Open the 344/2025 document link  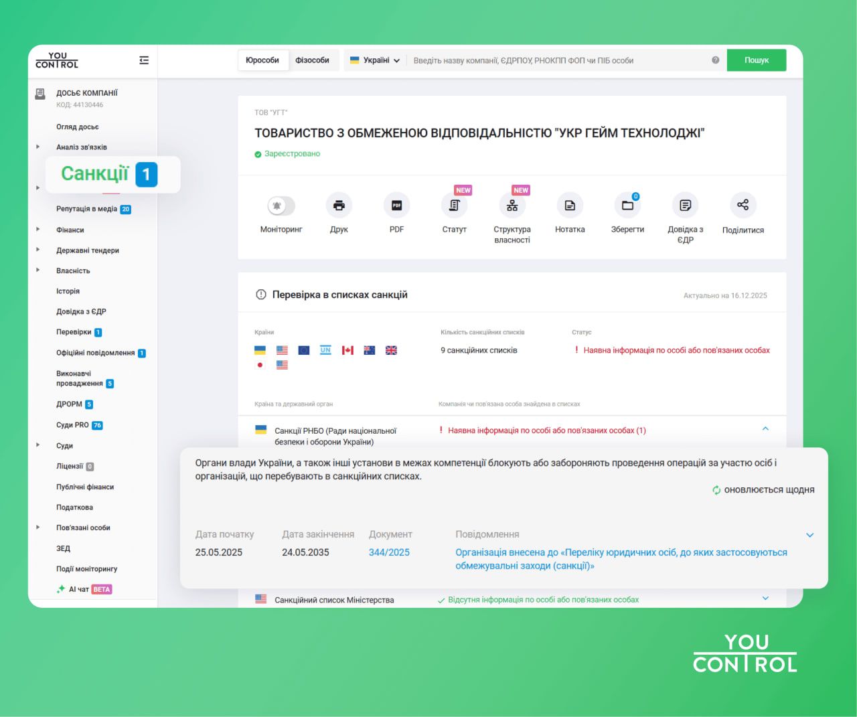pyautogui.click(x=388, y=552)
